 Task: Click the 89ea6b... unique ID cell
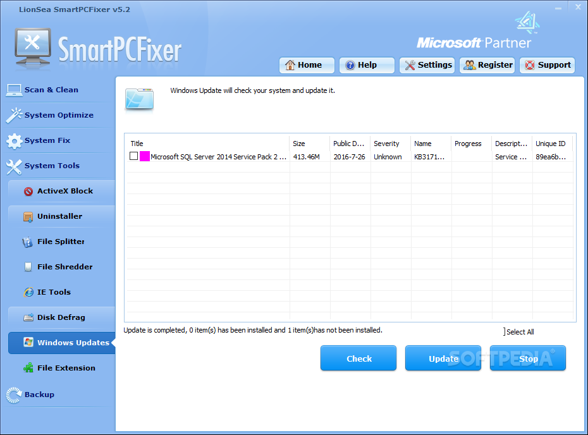coord(551,157)
